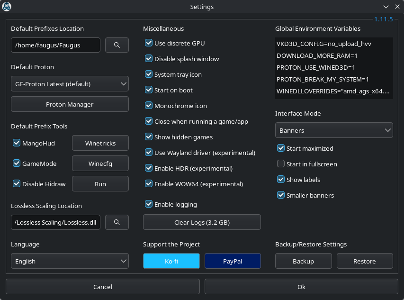Click the Restore settings button
The image size is (404, 300).
[x=364, y=261]
